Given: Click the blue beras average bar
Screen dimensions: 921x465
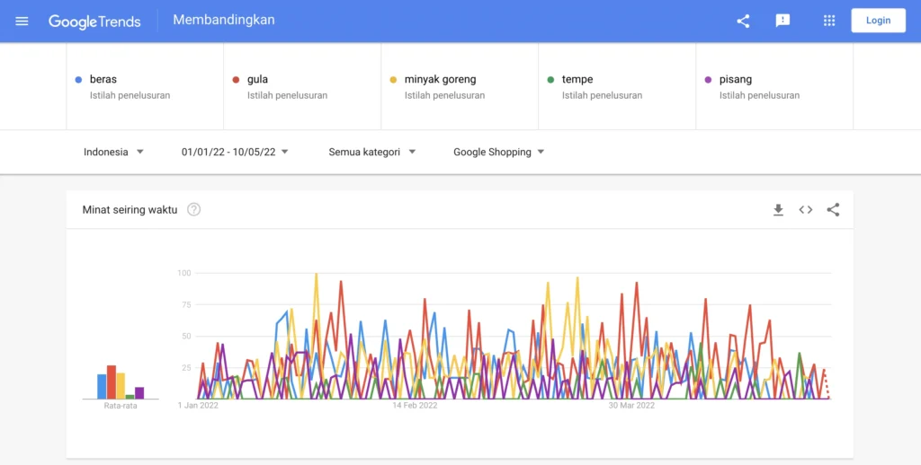Looking at the screenshot, I should click(102, 386).
